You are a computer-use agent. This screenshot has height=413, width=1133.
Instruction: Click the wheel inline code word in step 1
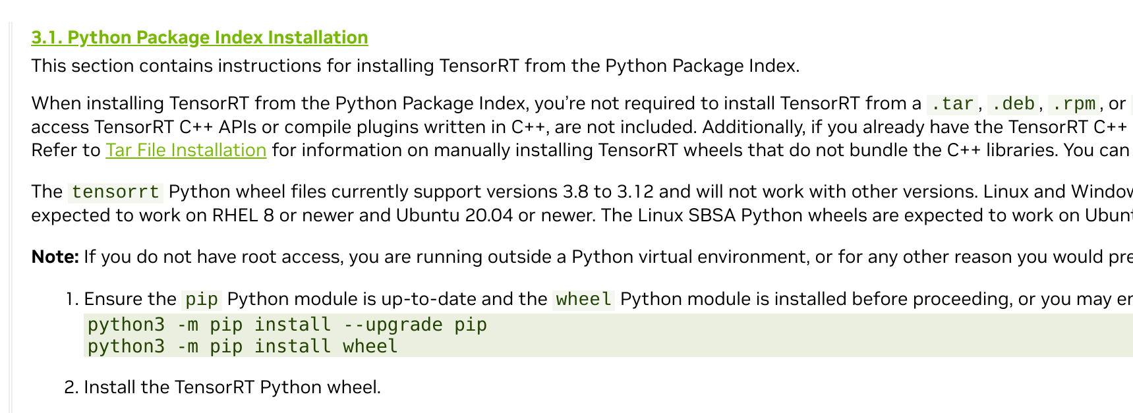coord(583,299)
